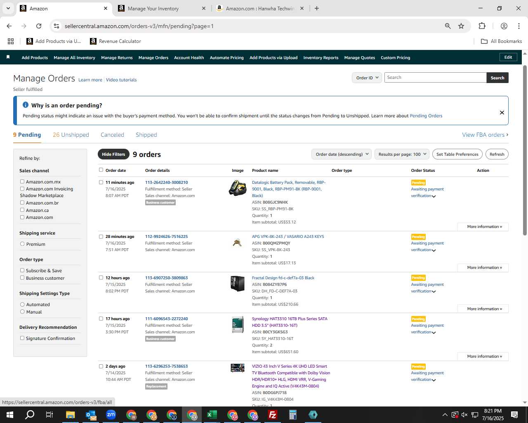Screen dimensions: 528x423
Task: Open the Order ID search type dropdown
Action: pos(367,78)
